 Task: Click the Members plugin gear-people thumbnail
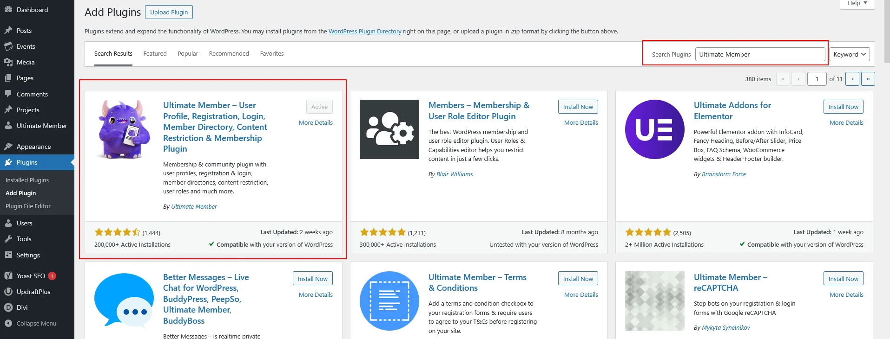tap(389, 129)
